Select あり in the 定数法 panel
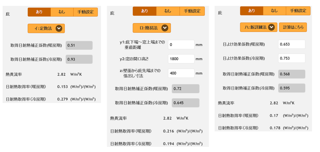This screenshot has width=320, height=152. click(x=39, y=12)
